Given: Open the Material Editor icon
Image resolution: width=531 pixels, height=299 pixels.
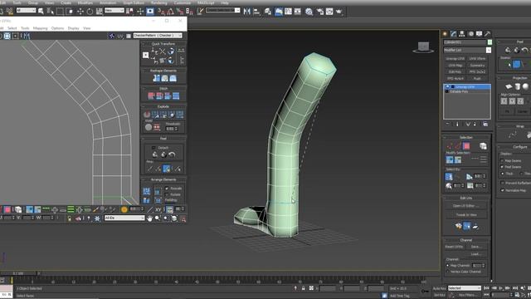Looking at the screenshot, I should coord(309,12).
